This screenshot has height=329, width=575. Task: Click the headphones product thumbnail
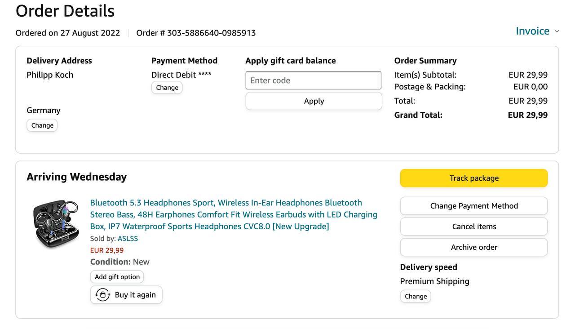click(56, 223)
